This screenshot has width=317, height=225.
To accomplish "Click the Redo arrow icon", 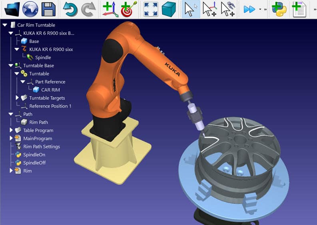I will (89, 9).
